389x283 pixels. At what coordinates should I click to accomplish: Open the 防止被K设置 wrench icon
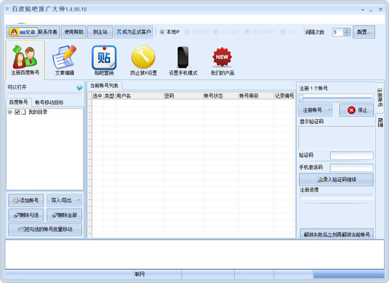pyautogui.click(x=143, y=60)
